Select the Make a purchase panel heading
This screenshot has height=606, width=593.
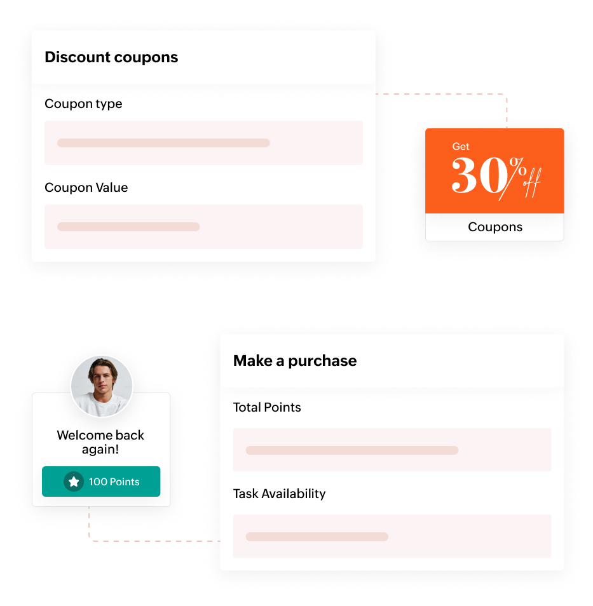point(295,361)
